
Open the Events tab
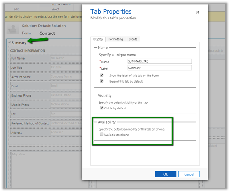133,39
